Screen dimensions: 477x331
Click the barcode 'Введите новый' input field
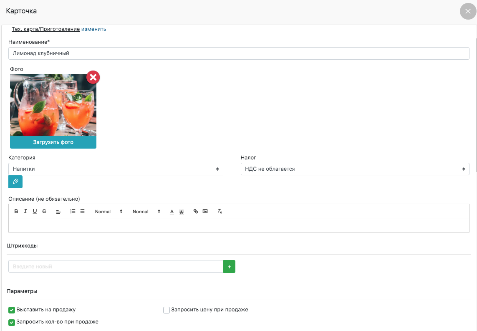(x=116, y=267)
